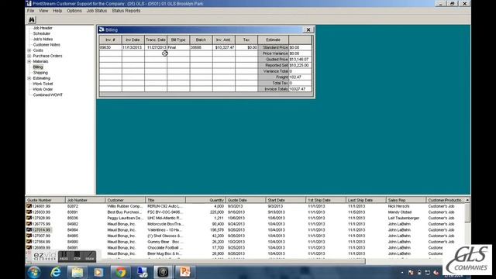Click the Final bill type cell
Screen dimensions: 496x279
(x=178, y=47)
